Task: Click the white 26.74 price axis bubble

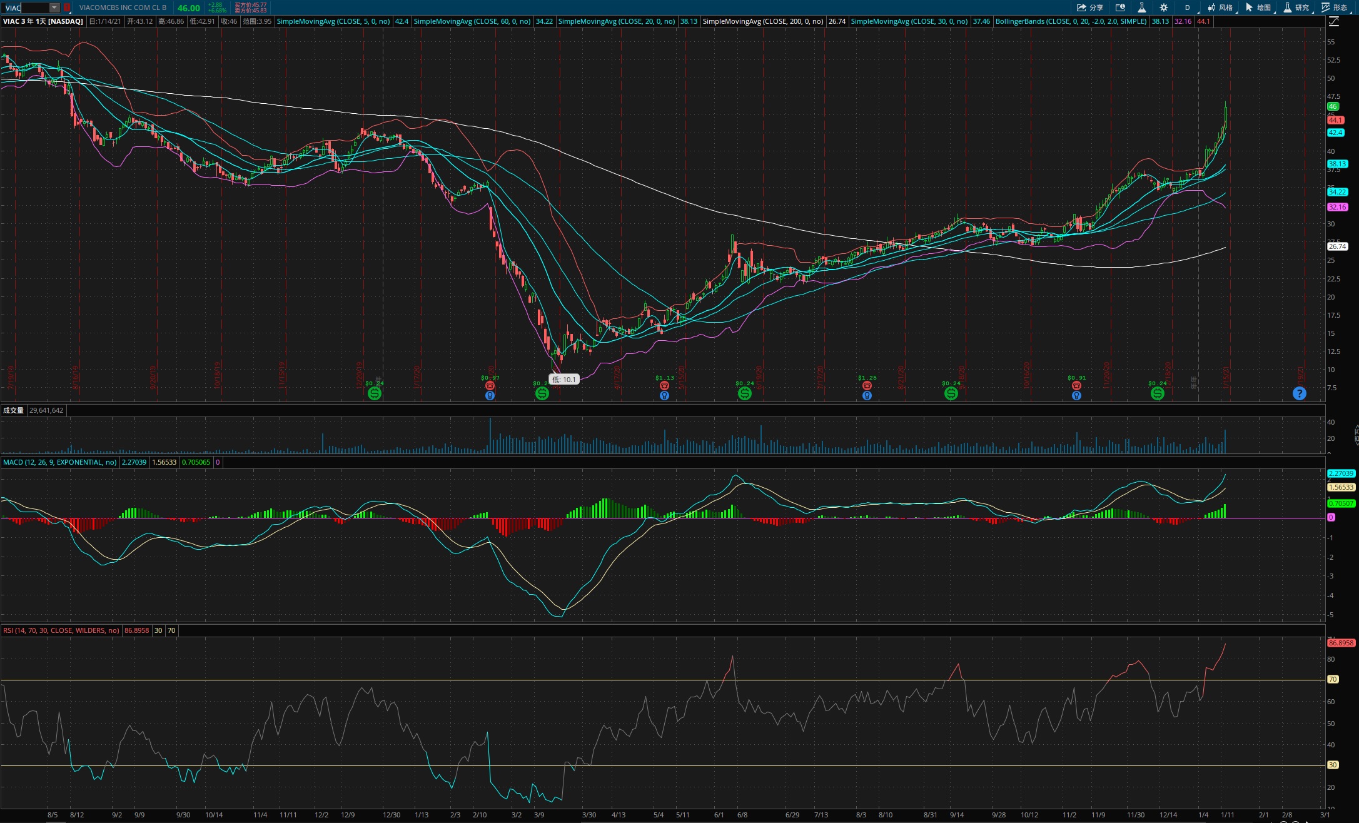Action: pos(1337,246)
